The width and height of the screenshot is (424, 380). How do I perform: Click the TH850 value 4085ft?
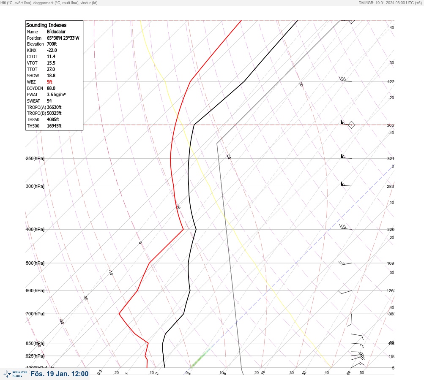coord(53,119)
